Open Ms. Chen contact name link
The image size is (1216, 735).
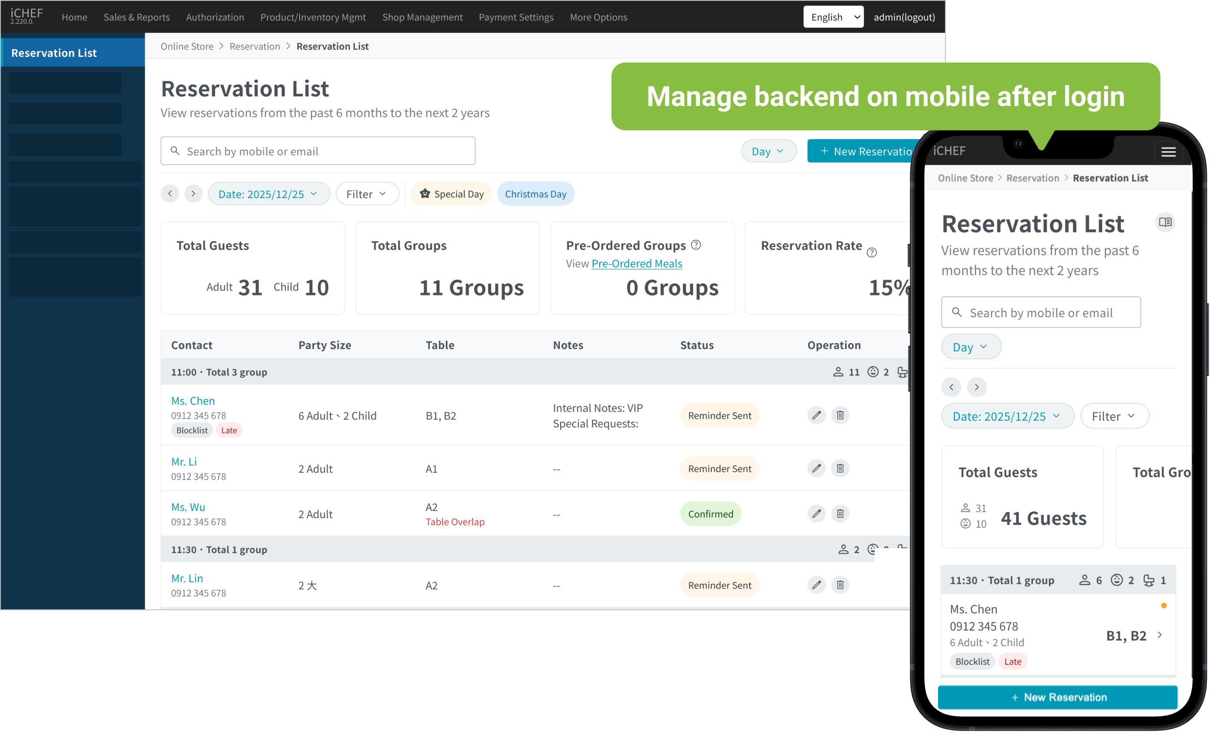tap(193, 401)
